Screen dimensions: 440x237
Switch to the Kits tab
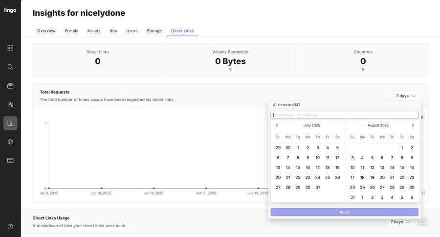pos(113,31)
